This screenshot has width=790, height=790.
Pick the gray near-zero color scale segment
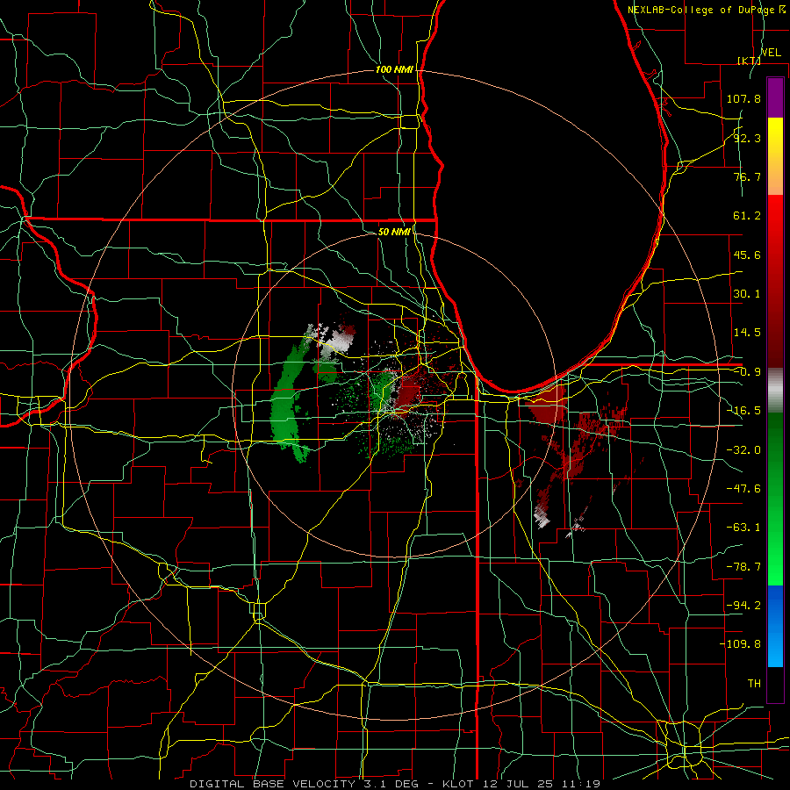(775, 391)
